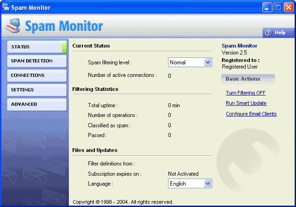Click the blue Spam Monitor product name at right
296x207 pixels.
[239, 46]
